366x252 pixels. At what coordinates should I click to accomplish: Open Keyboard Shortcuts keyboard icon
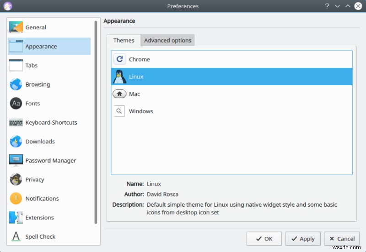point(16,123)
